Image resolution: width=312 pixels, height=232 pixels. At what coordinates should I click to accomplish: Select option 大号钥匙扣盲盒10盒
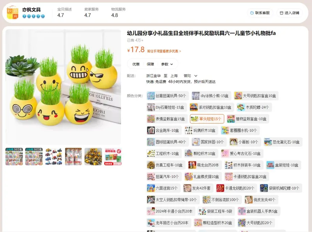(256, 96)
